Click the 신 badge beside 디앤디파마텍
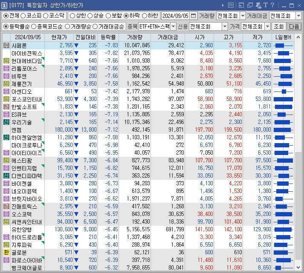The width and height of the screenshot is (304, 273). tap(6, 176)
